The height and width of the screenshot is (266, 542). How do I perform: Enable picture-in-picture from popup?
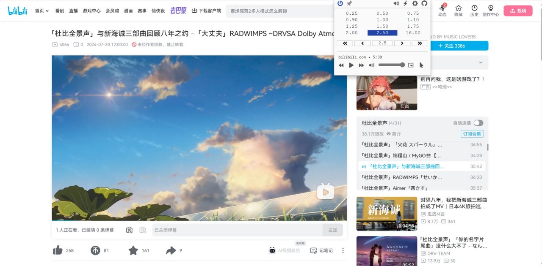pyautogui.click(x=410, y=65)
